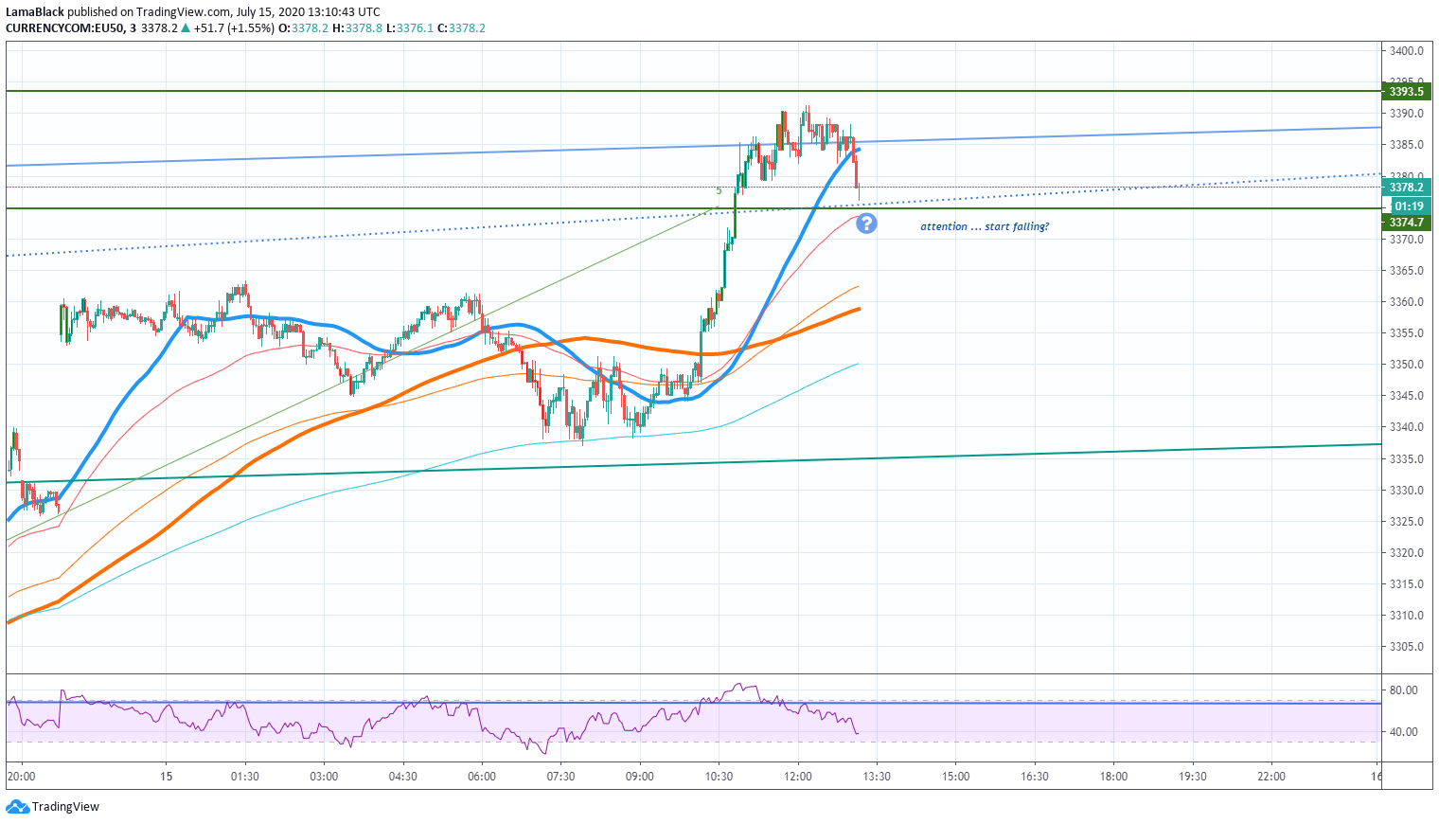1439x824 pixels.
Task: Open the TradingView wordmark link at the bottom
Action: [x=65, y=807]
